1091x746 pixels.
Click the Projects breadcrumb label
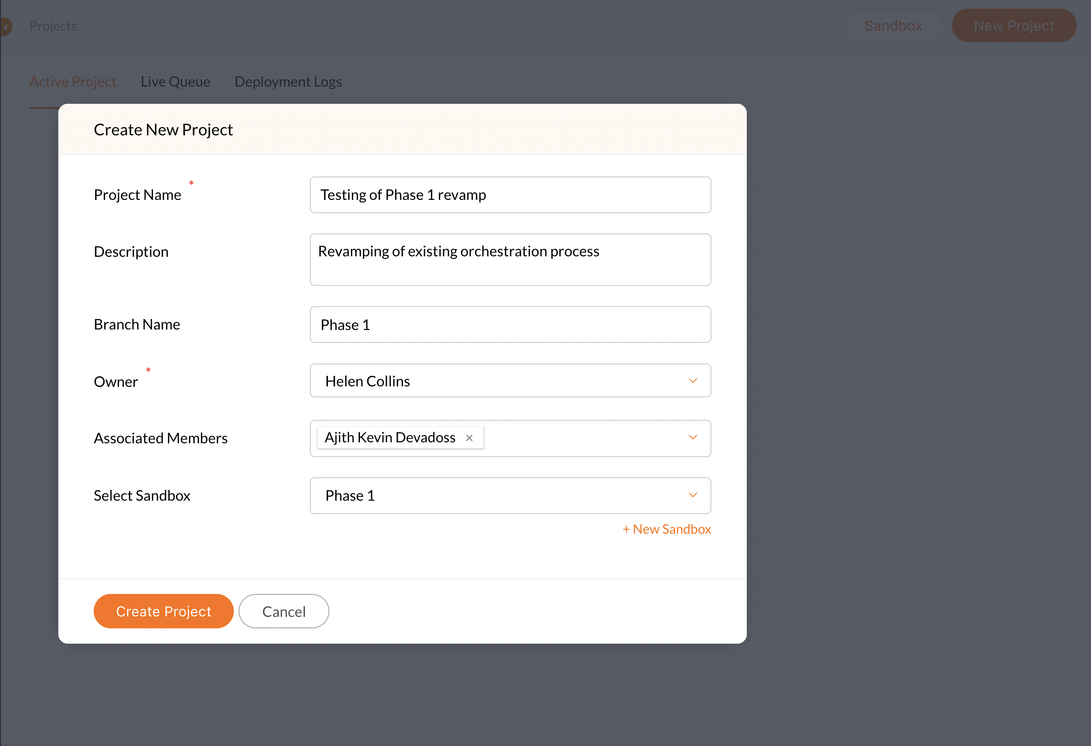point(53,26)
